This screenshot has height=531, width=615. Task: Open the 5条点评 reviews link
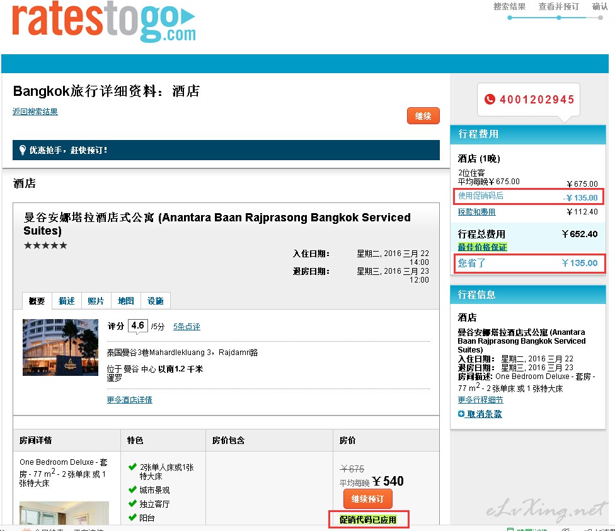187,327
